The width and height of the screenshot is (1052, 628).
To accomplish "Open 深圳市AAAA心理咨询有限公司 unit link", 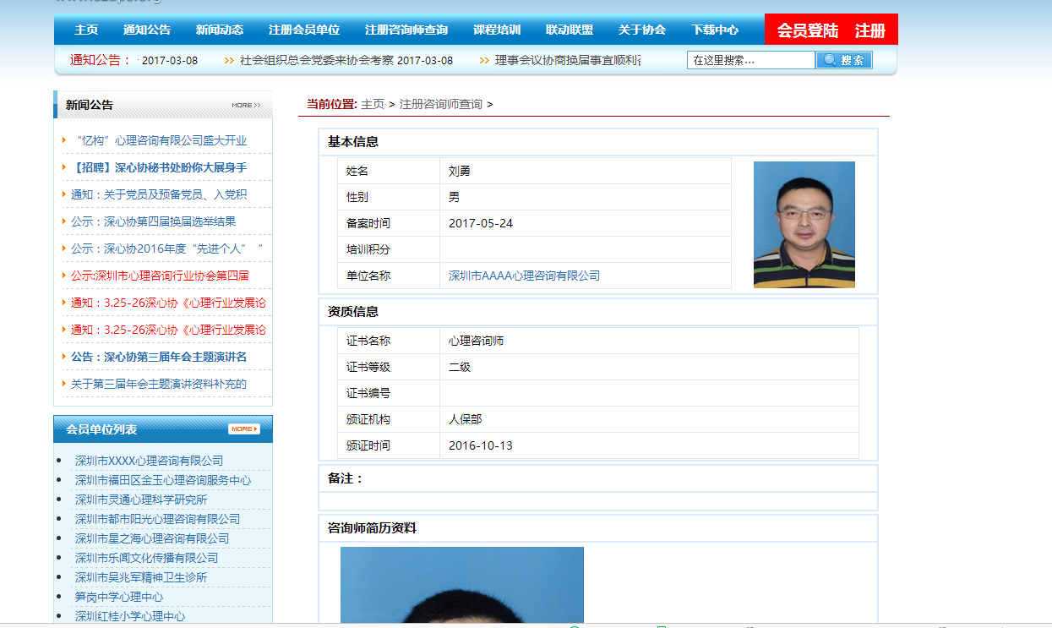I will (x=524, y=276).
